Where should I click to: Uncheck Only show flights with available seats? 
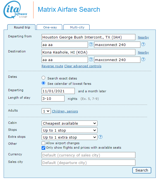43,148
